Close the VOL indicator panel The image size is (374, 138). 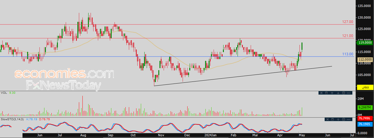(321, 93)
